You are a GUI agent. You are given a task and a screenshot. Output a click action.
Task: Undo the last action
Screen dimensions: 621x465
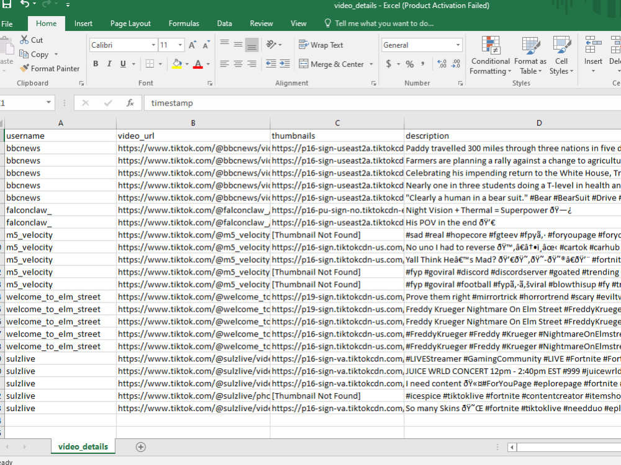point(25,4)
